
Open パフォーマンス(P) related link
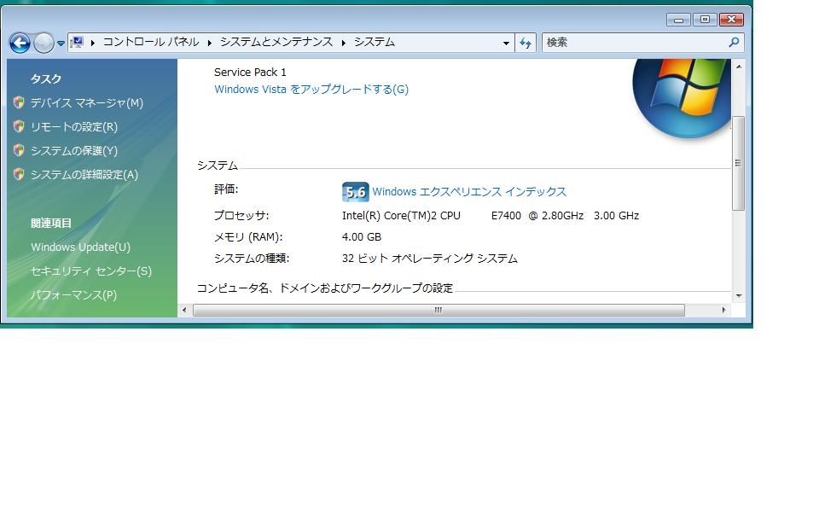tap(73, 295)
